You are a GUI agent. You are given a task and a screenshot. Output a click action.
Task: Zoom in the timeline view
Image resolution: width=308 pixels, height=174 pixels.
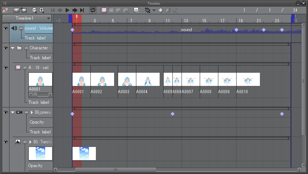[42, 10]
